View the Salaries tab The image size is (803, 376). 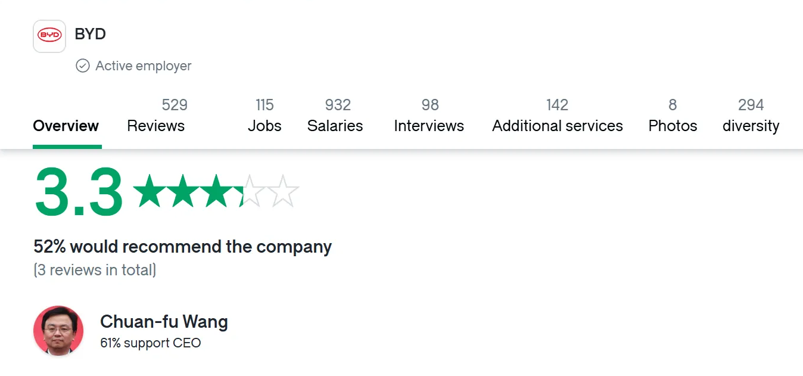(335, 116)
